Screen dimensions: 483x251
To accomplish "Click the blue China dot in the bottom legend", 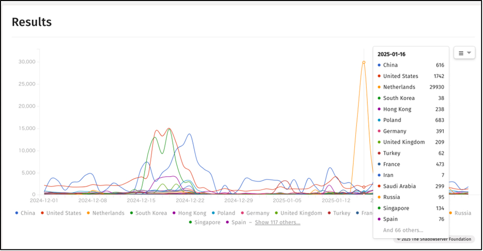I will click(17, 213).
